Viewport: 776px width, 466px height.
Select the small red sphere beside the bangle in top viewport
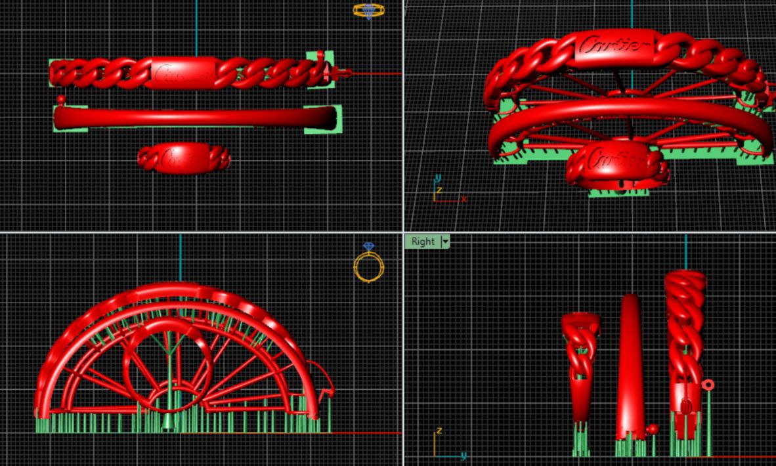(61, 99)
